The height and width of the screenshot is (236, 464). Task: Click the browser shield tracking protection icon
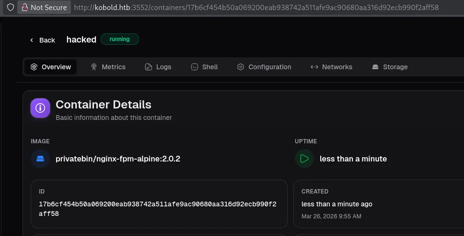click(x=10, y=8)
